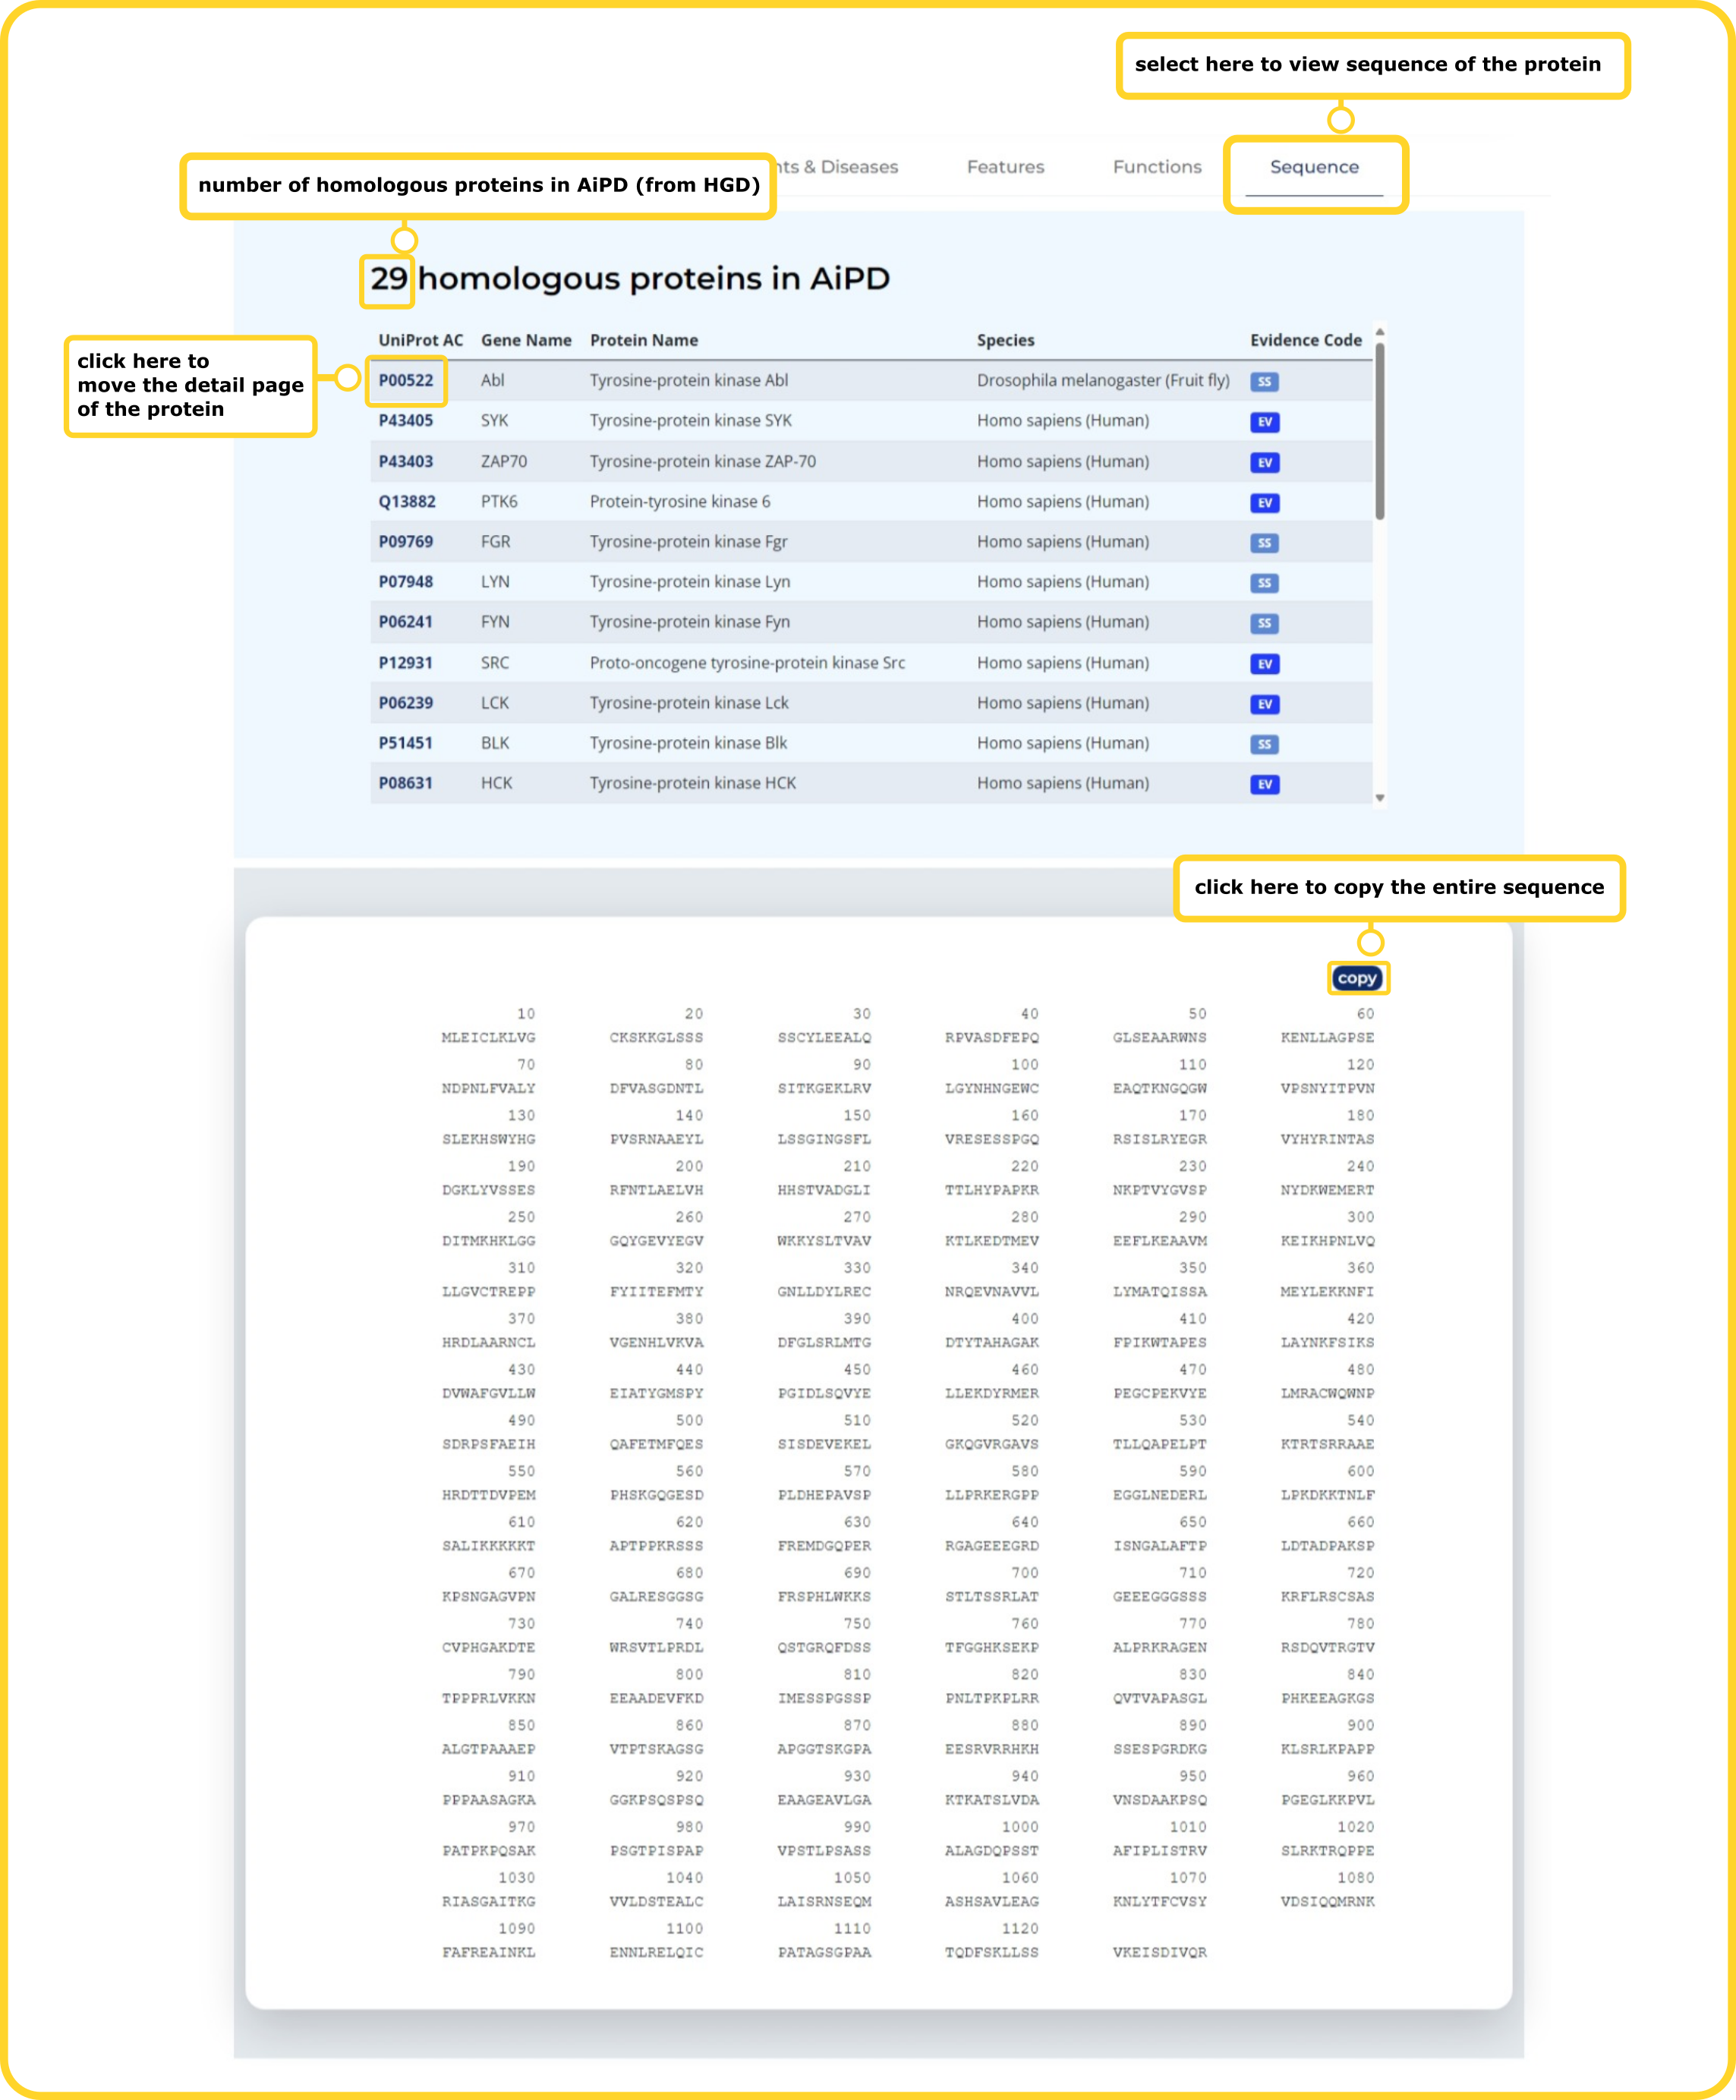Image resolution: width=1736 pixels, height=2100 pixels.
Task: Click 'Proto-oncogene tyrosine-protein kinase Src' cell
Action: click(x=747, y=663)
